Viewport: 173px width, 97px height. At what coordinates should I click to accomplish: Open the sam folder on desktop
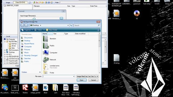pos(55,89)
